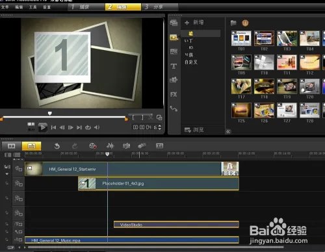This screenshot has height=252, width=325.
Task: Select the 自定义 folder in library list
Action: click(191, 62)
